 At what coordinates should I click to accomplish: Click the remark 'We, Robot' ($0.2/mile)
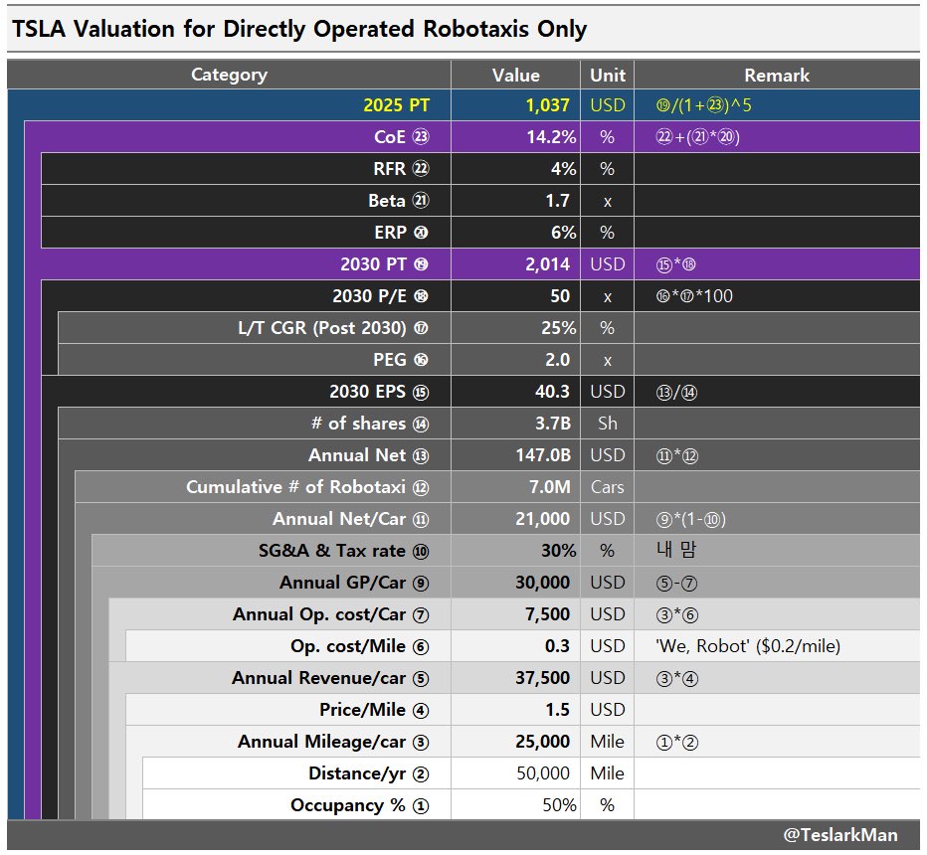tap(748, 646)
